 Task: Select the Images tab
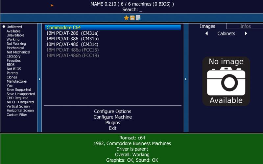click(x=207, y=26)
